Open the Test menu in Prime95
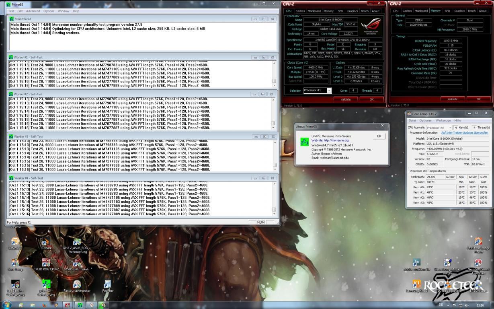 [x=11, y=11]
